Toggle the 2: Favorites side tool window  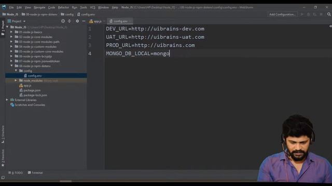coord(3,158)
